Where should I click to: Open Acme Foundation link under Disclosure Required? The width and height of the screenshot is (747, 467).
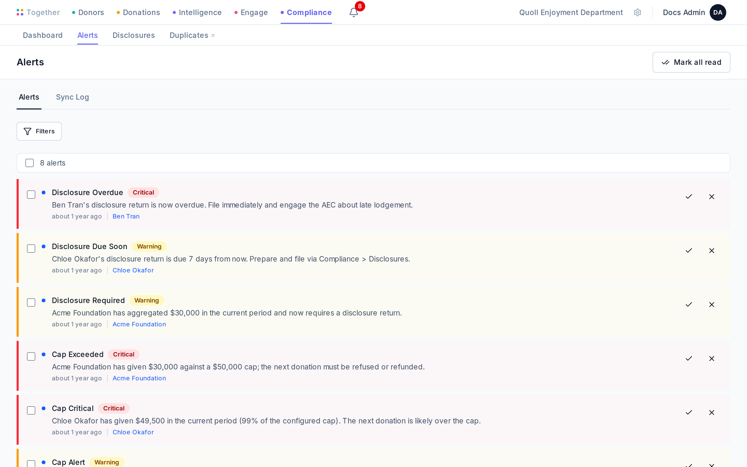[139, 324]
